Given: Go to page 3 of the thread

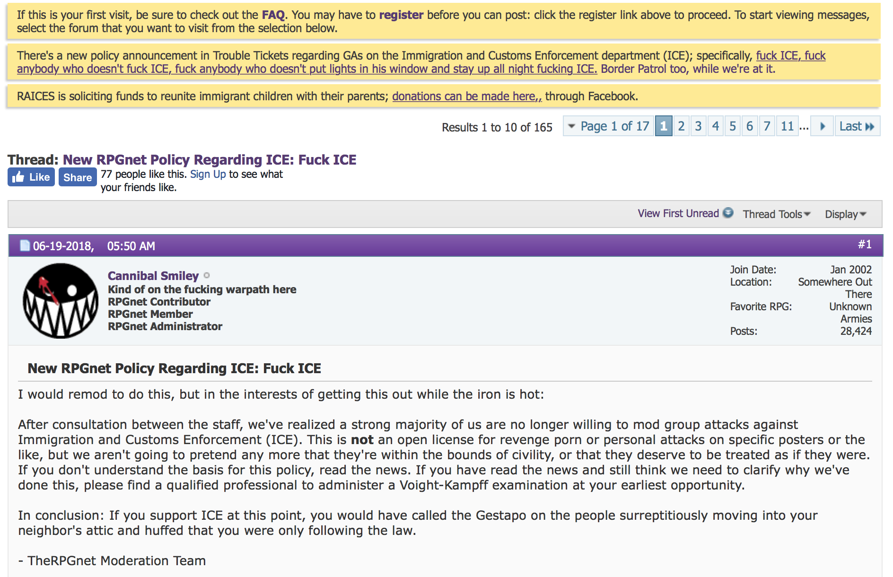Looking at the screenshot, I should click(x=698, y=126).
